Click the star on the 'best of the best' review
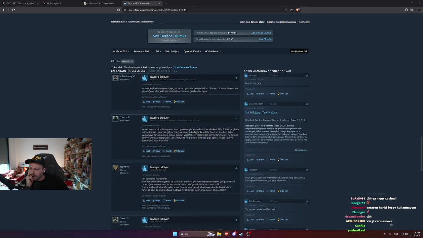Viewport: 423px width, 238px height. (x=307, y=75)
